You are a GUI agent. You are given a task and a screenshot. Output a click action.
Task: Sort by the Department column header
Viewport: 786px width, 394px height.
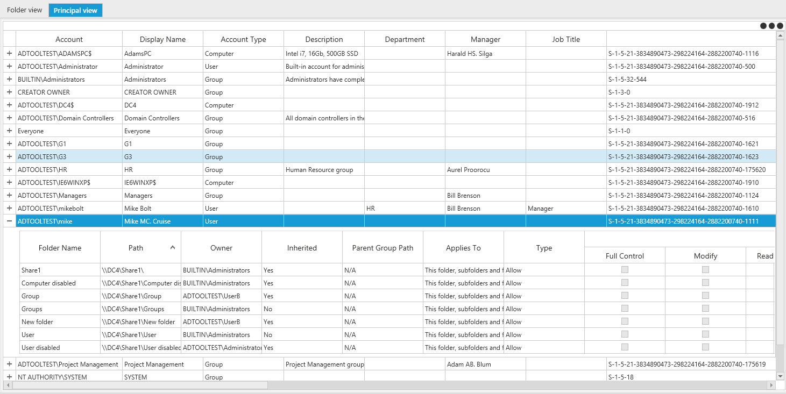(x=405, y=39)
